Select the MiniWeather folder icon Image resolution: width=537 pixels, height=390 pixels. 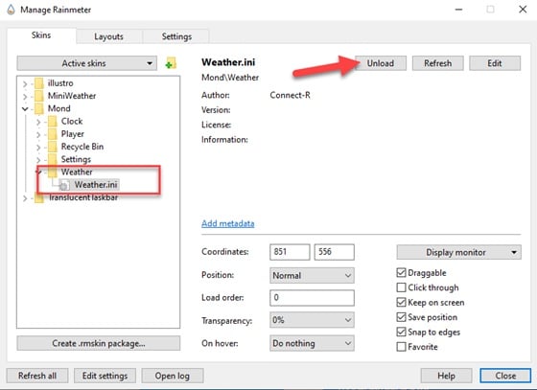pos(39,96)
